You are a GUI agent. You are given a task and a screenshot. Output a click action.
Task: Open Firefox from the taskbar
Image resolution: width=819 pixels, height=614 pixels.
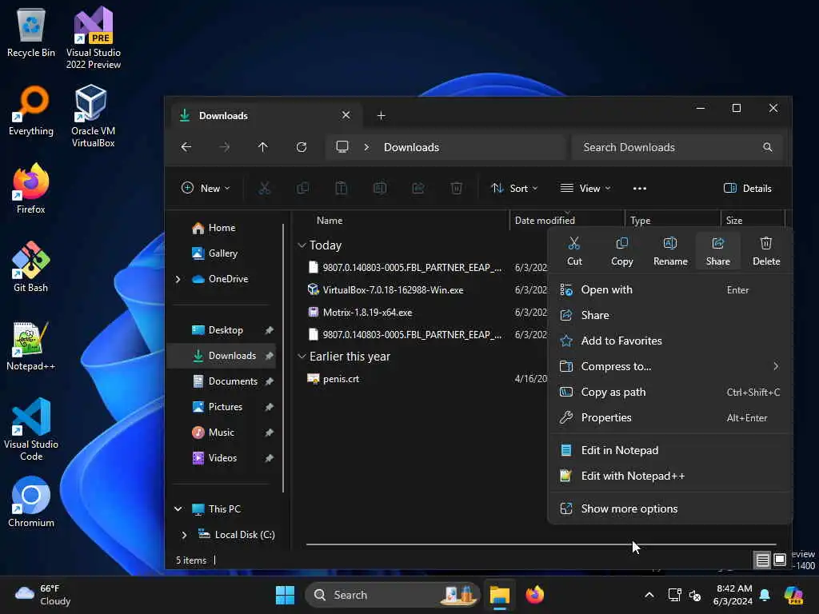535,595
